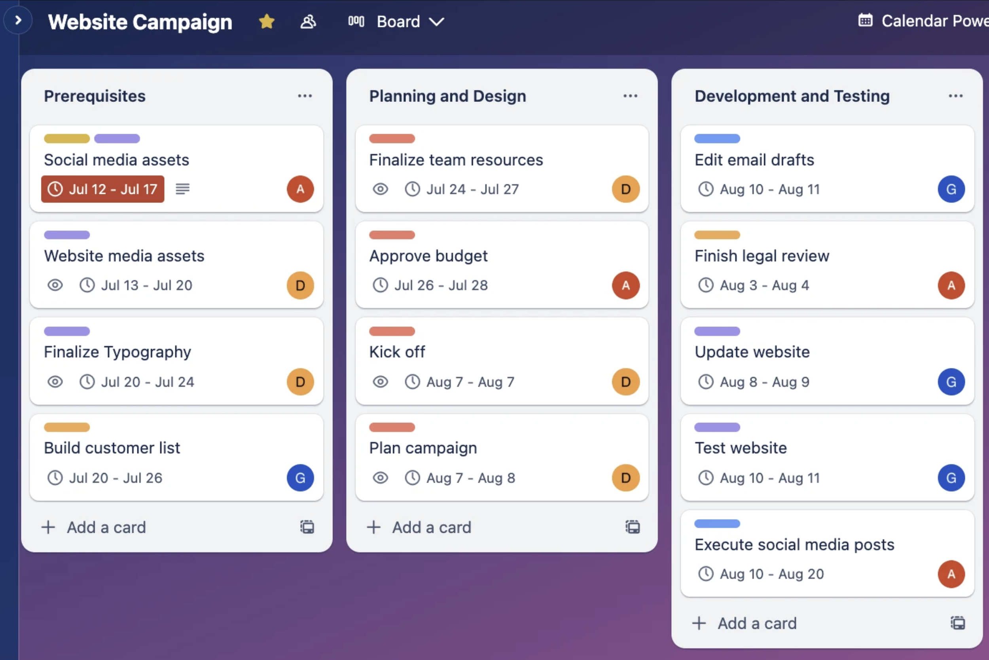Open the Calendar Power-Up
989x660 pixels.
point(922,21)
